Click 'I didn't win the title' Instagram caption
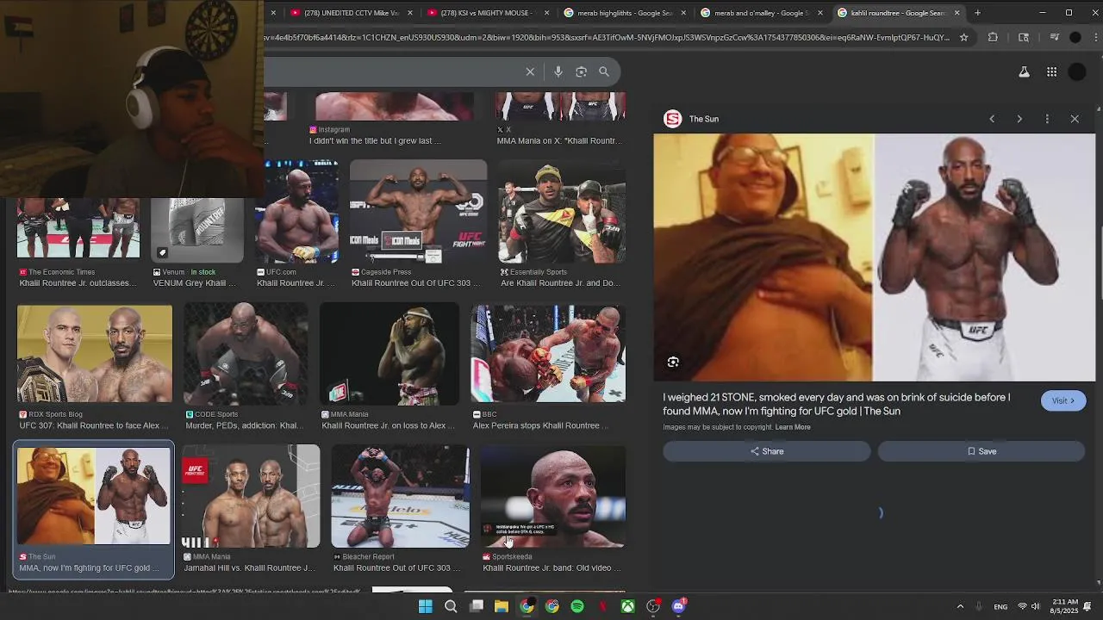The height and width of the screenshot is (620, 1103). click(x=375, y=140)
